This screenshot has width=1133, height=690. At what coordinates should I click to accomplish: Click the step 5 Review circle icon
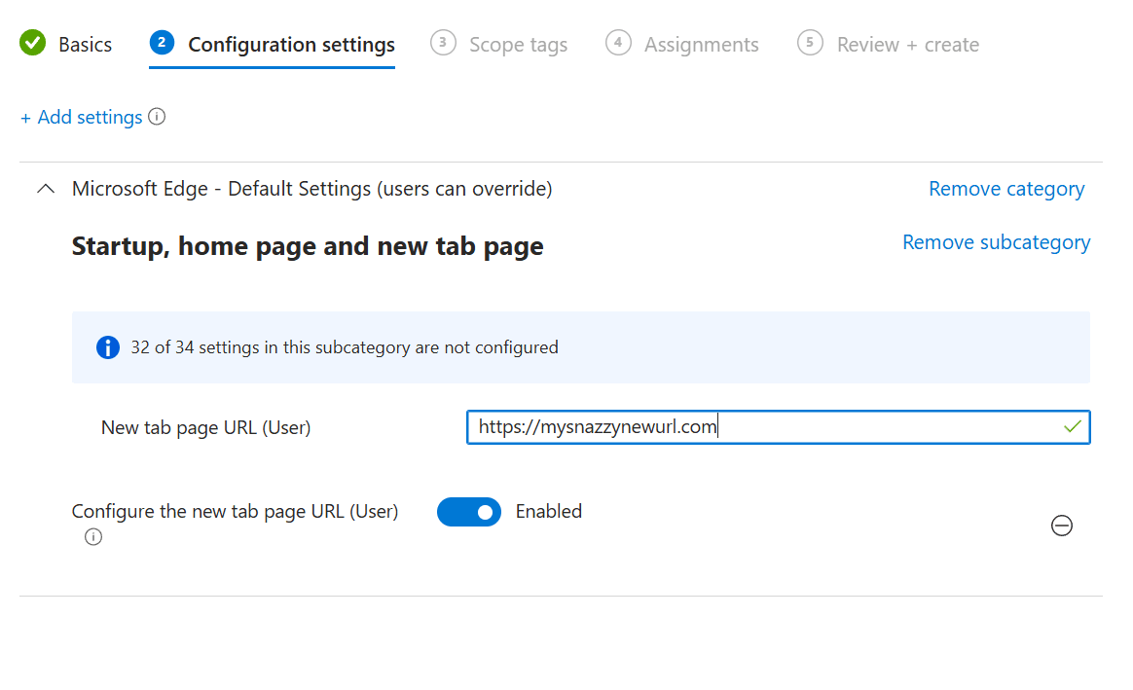pos(810,43)
